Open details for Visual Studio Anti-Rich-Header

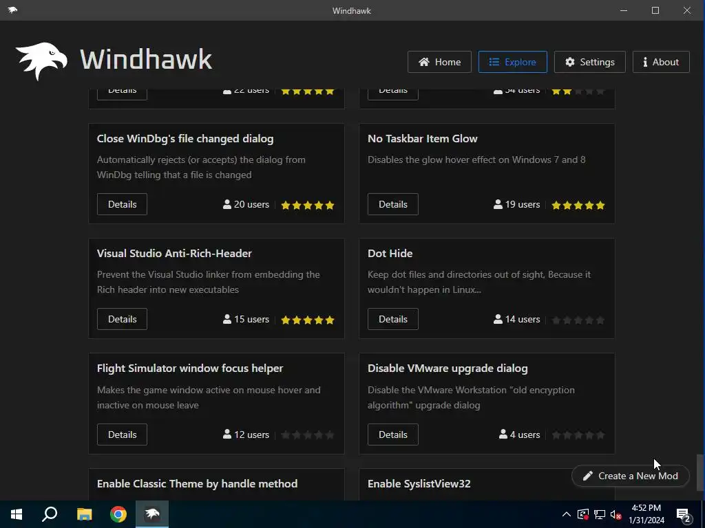[123, 319]
